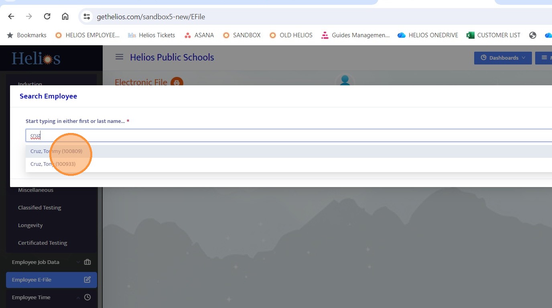Click the Employee Time clock icon

[87, 297]
